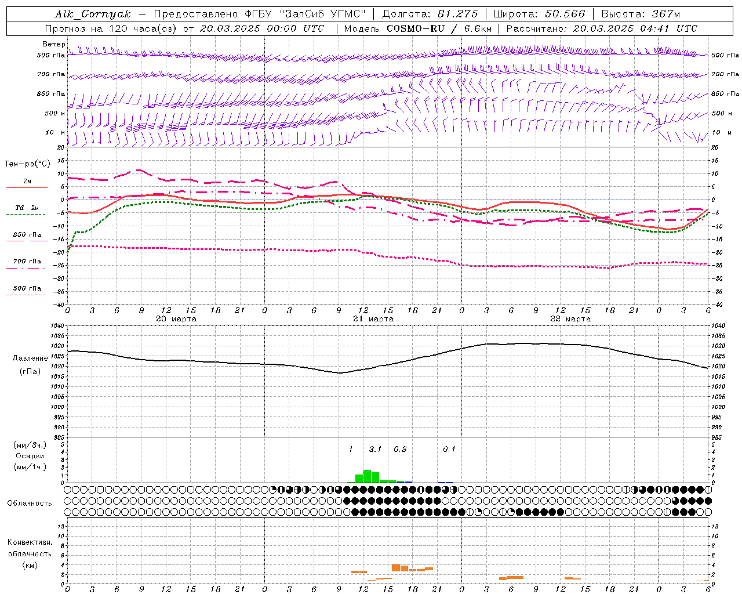
Task: Click the "(мм/3ч.)" precipitation unit label
Action: click(30, 445)
